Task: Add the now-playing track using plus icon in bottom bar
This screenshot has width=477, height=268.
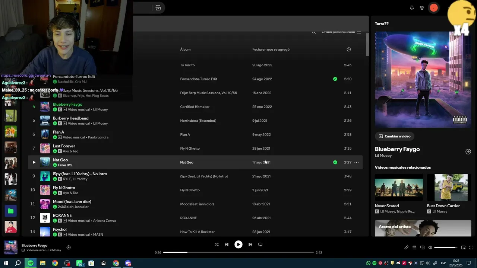Action: click(69, 248)
